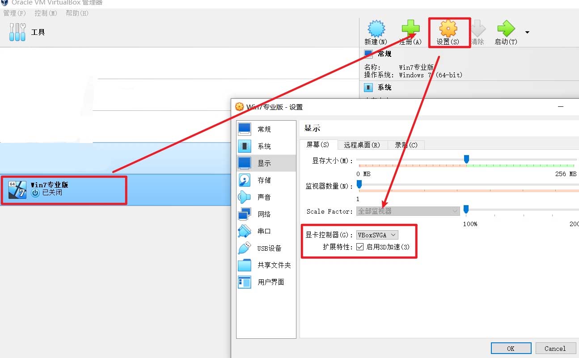Open the 帮助(H) menu

[x=77, y=13]
